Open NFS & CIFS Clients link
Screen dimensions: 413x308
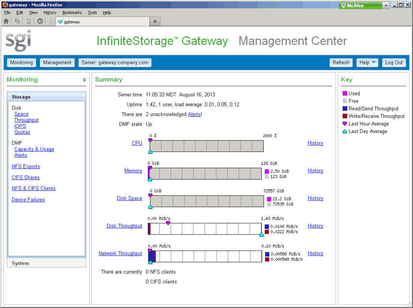point(33,189)
